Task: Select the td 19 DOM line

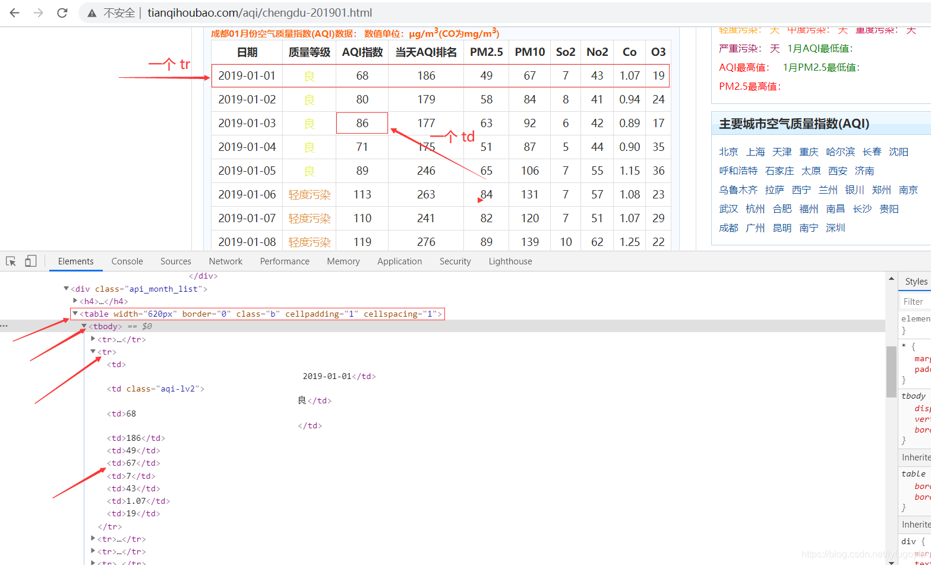Action: click(x=134, y=513)
